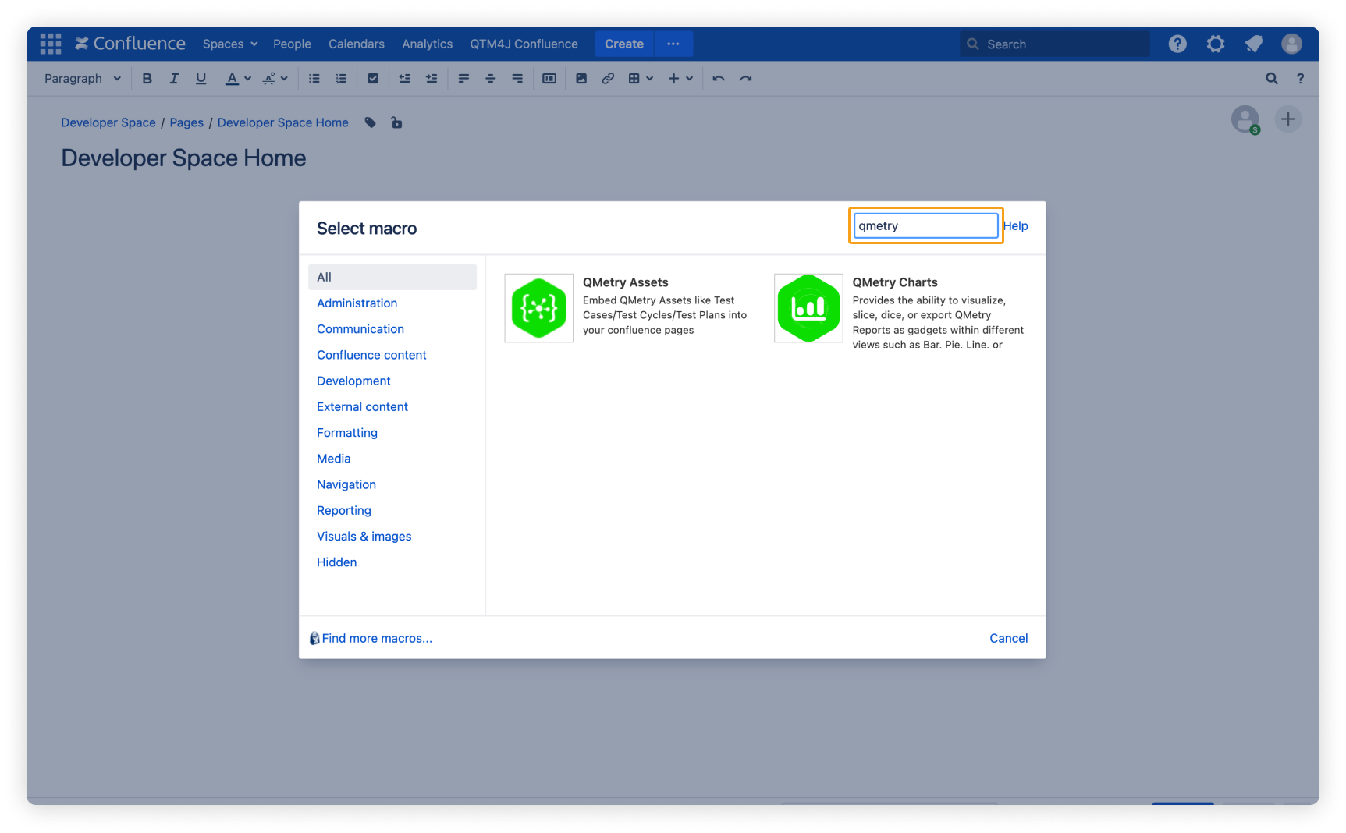The width and height of the screenshot is (1346, 833).
Task: Insert a link
Action: point(608,78)
